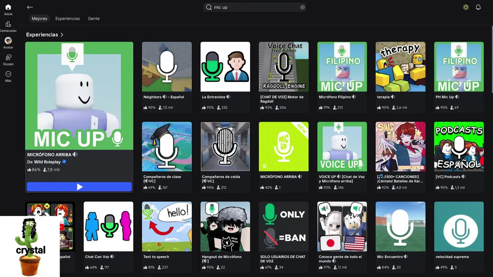Open the Inicio home icon
This screenshot has height=277, width=493.
8,7
